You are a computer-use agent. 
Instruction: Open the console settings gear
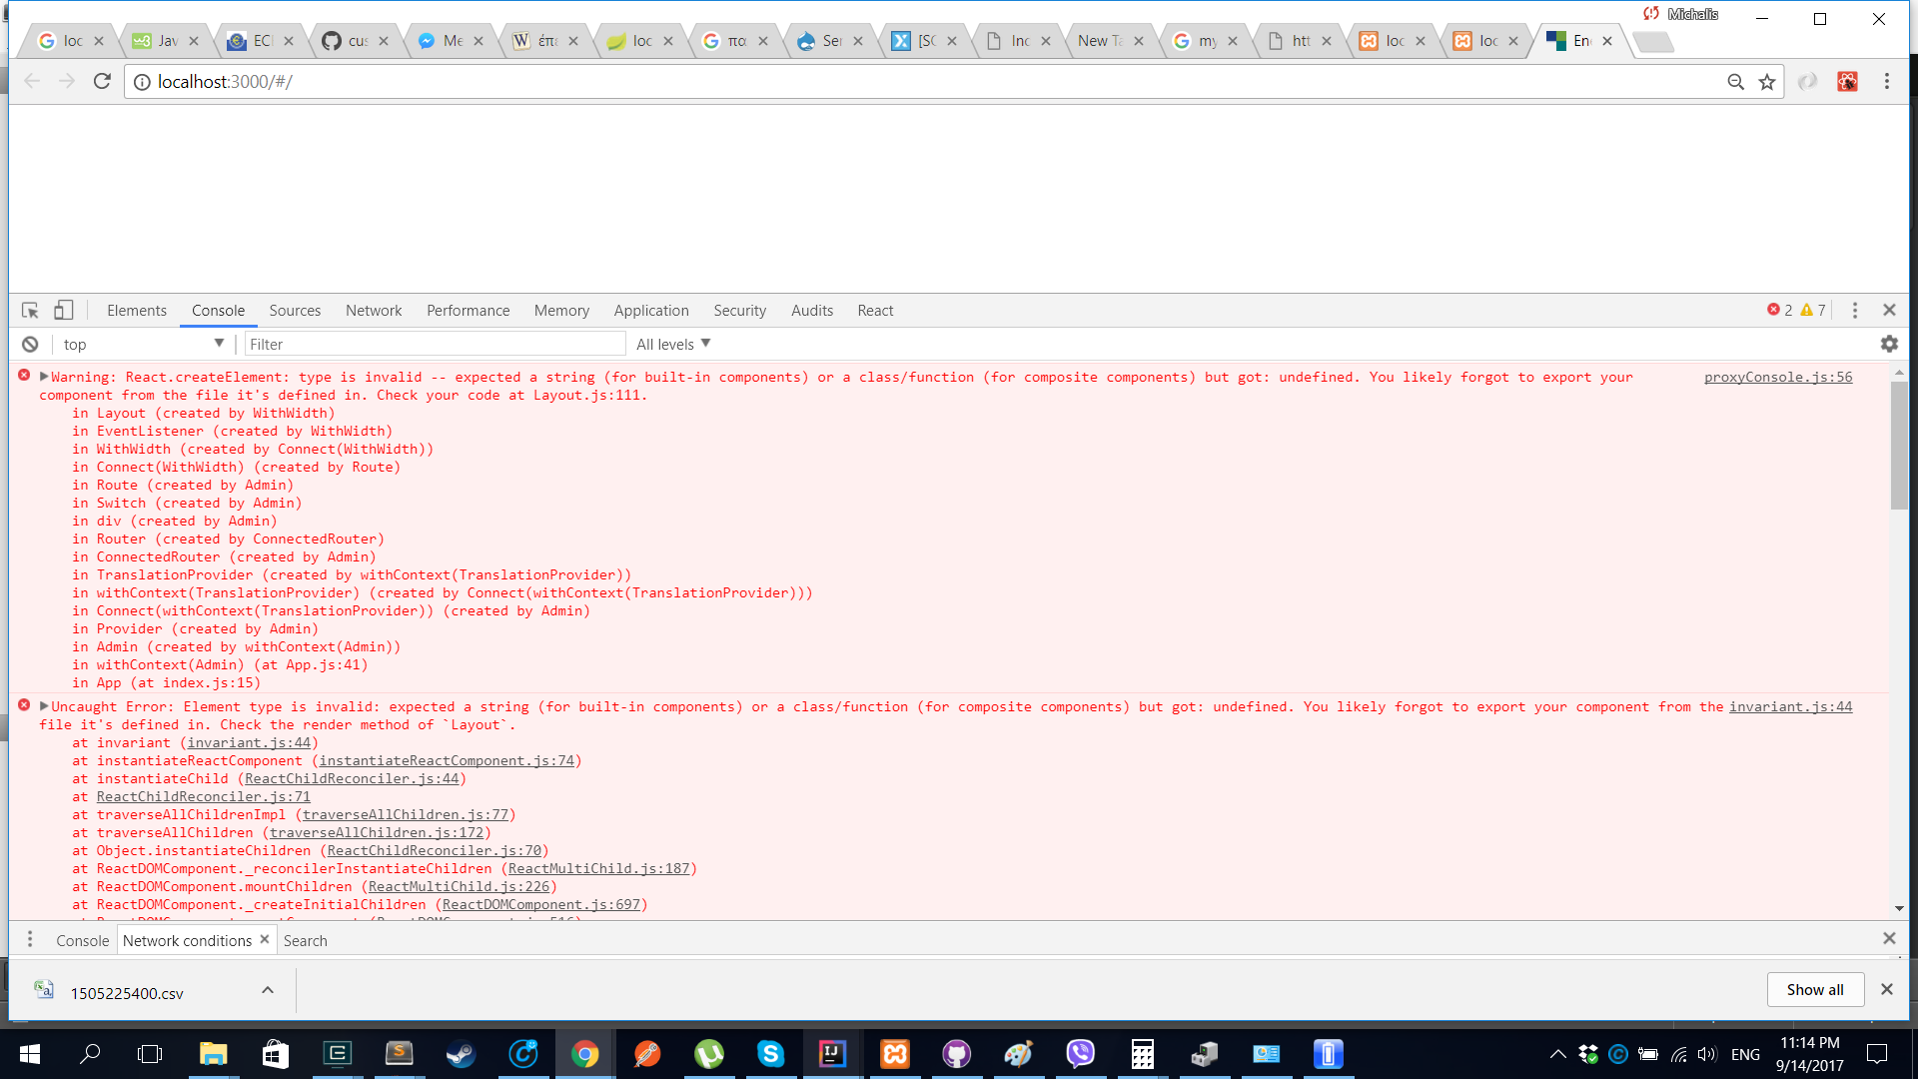coord(1888,344)
